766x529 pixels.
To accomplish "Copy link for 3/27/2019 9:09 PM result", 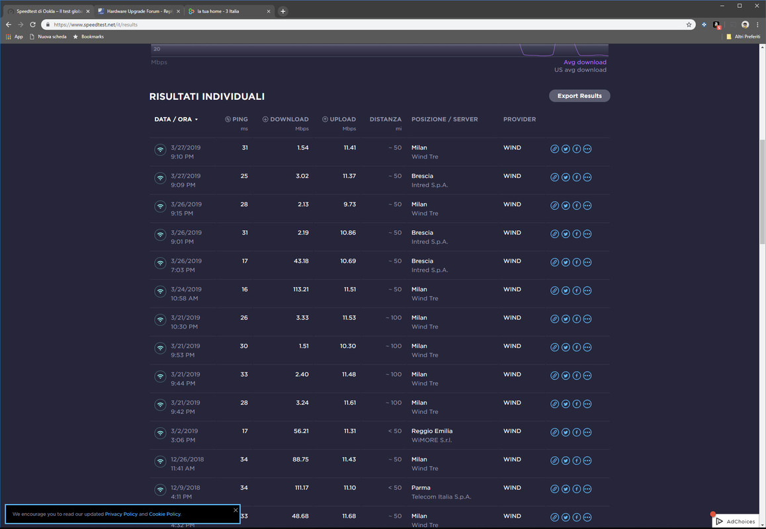I will point(554,177).
